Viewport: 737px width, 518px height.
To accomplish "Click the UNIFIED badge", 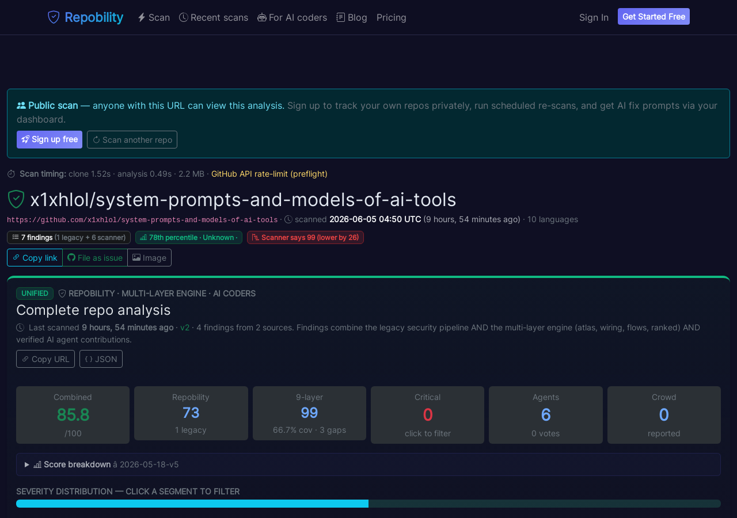I will pos(35,294).
